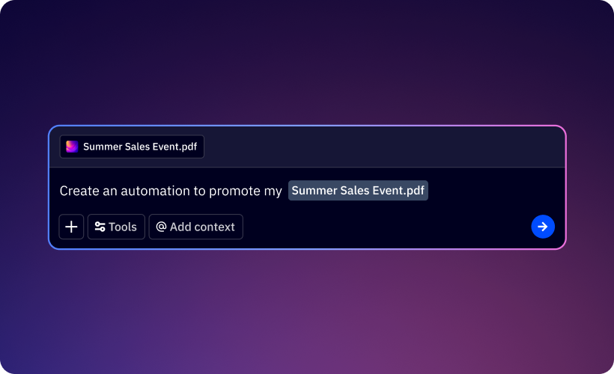This screenshot has width=614, height=374.
Task: Click the sliders icon on Tools button
Action: [100, 227]
